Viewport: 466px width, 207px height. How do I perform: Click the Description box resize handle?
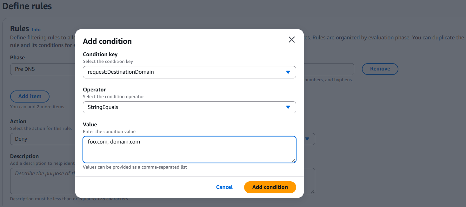(312, 192)
